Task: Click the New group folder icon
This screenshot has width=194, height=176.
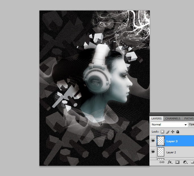Action: (192, 162)
